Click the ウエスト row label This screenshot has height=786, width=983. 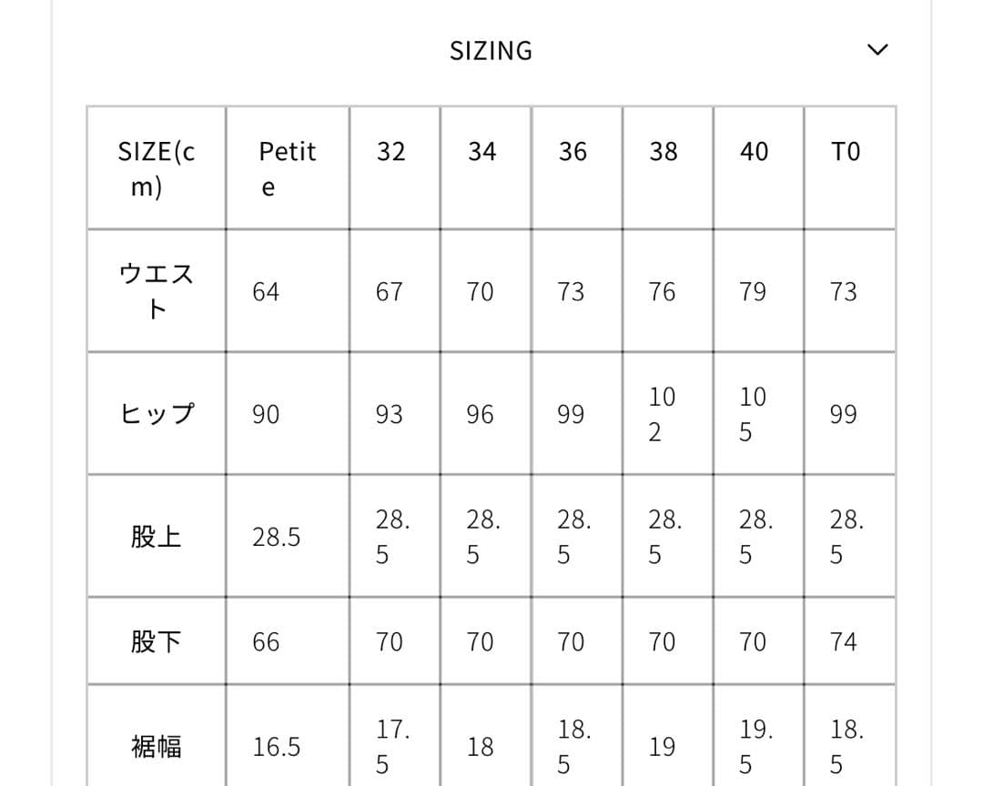point(155,291)
